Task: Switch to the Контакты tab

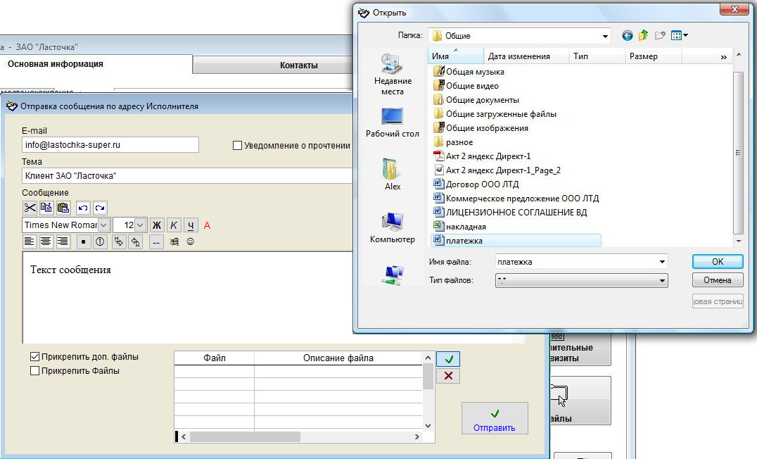Action: pos(298,65)
